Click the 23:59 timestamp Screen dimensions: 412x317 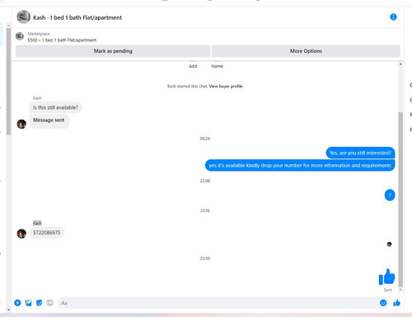click(x=205, y=258)
